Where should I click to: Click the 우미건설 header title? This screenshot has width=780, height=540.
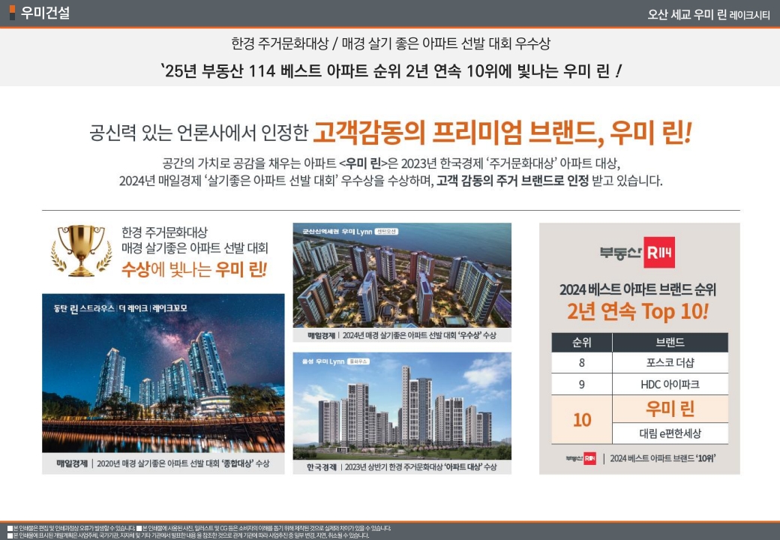45,13
